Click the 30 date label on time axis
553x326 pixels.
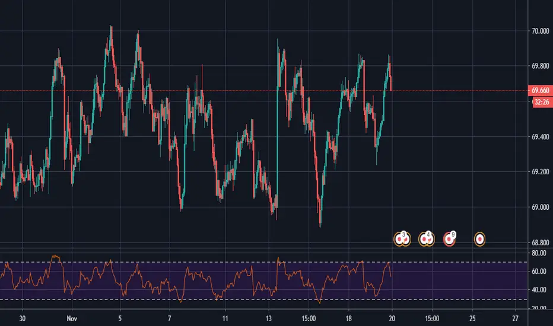(x=22, y=319)
